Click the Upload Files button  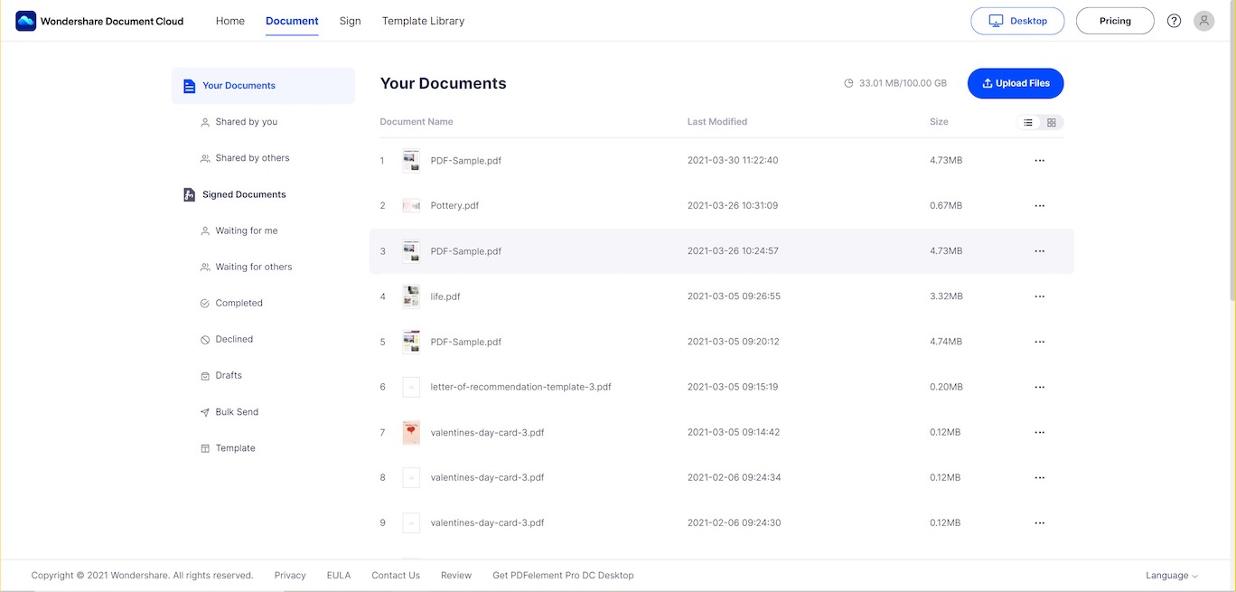tap(1016, 83)
